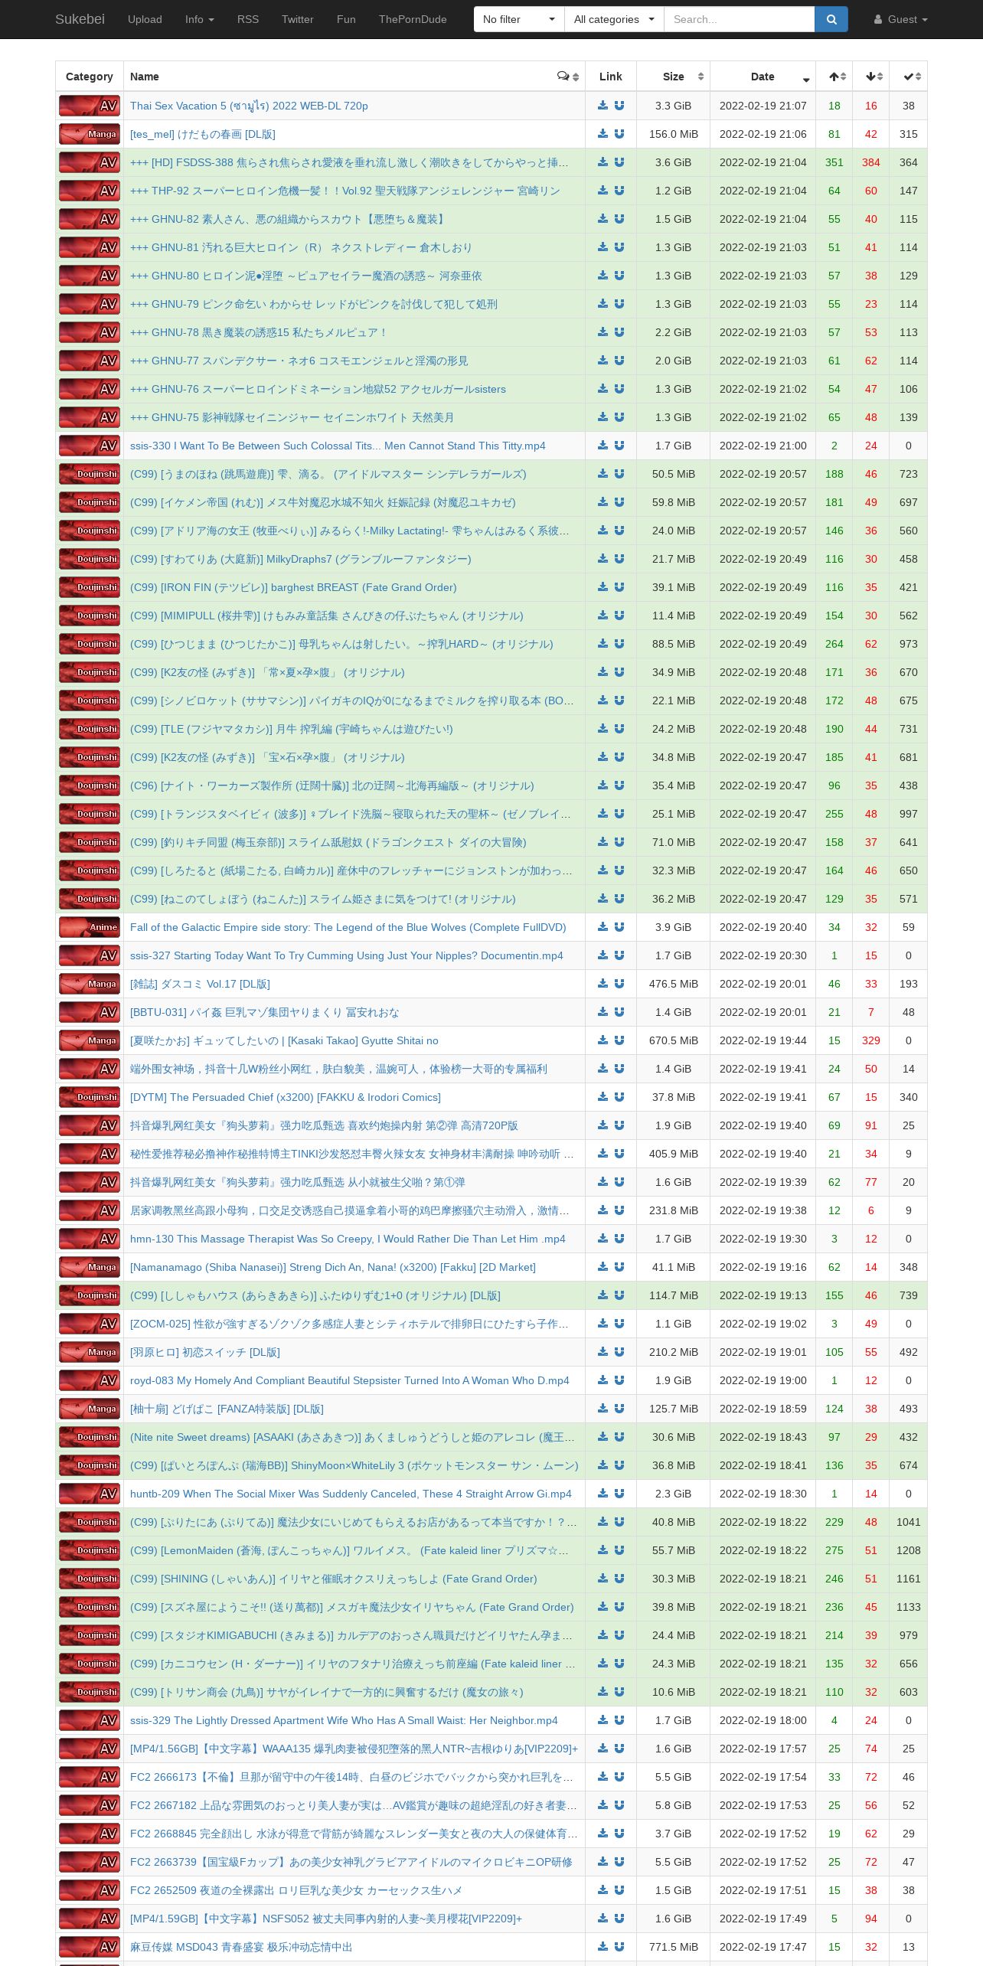This screenshot has width=983, height=1966.
Task: Click size value 476.5 MiB
Action: click(674, 984)
